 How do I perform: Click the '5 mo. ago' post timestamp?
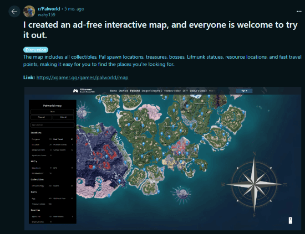[x=74, y=9]
